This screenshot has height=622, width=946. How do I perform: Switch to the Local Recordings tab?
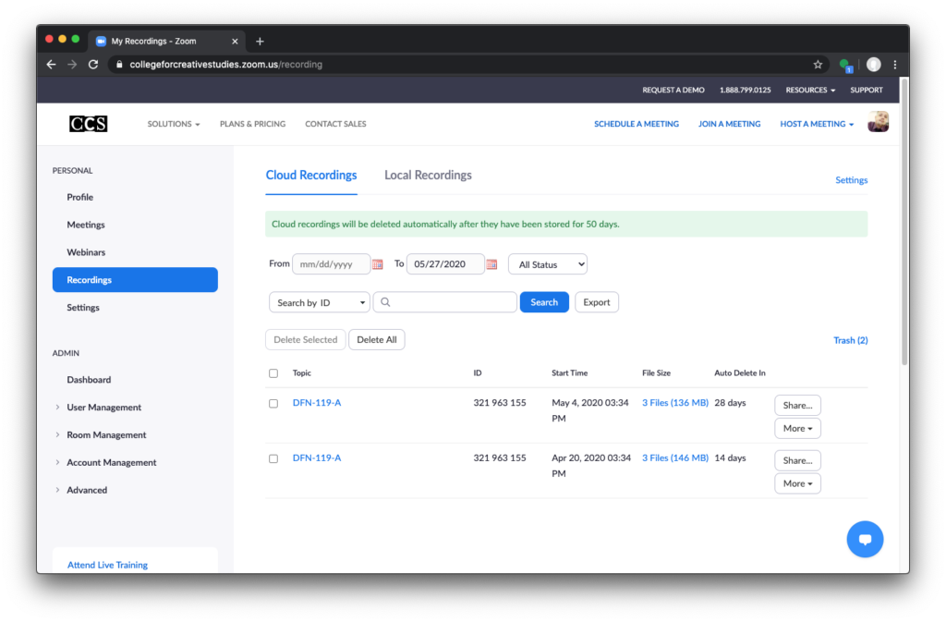click(x=428, y=176)
